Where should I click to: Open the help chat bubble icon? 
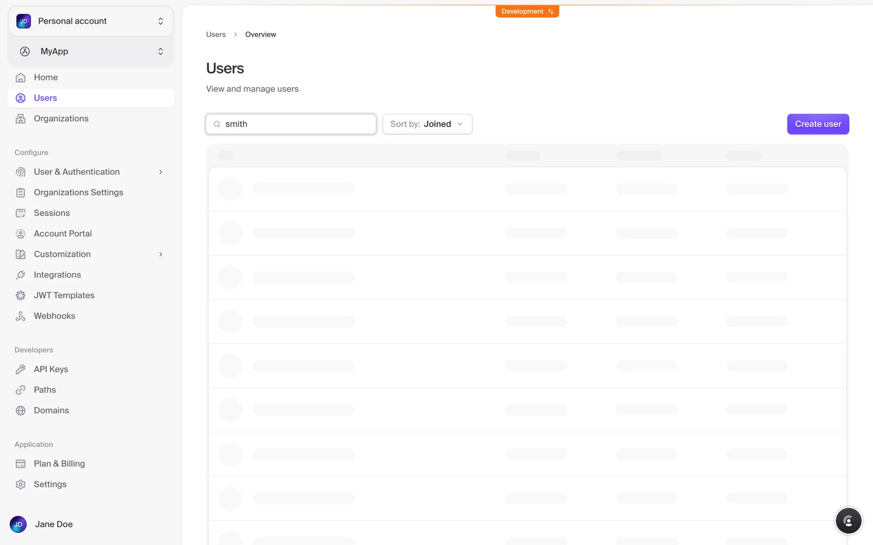click(x=848, y=521)
